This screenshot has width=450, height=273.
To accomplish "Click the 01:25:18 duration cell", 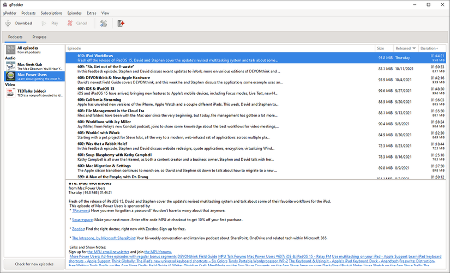I will click(x=437, y=155).
